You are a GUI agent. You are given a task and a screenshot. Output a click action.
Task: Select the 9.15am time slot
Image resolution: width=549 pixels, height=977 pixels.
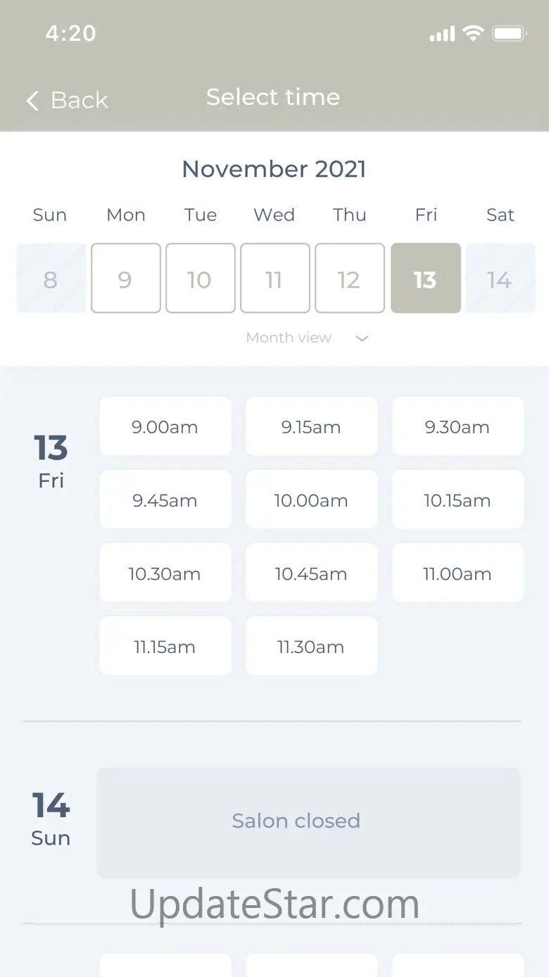[311, 427]
